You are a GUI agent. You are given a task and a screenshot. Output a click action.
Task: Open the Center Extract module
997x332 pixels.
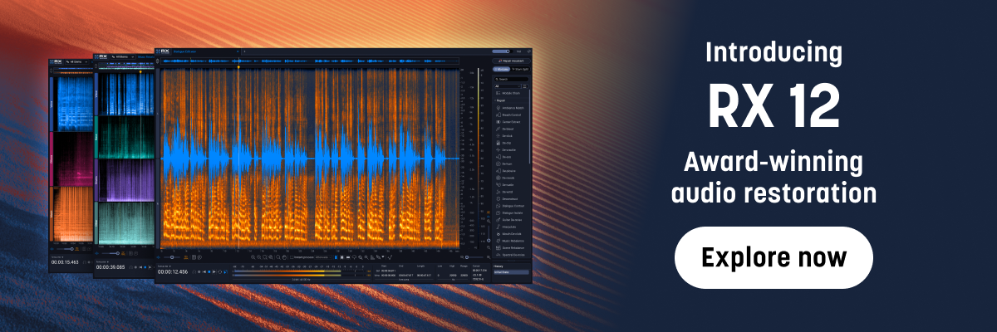click(508, 122)
